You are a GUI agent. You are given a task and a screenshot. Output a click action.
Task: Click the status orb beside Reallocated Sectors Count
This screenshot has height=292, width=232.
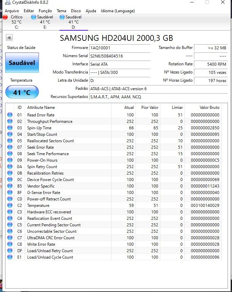pos(10,141)
